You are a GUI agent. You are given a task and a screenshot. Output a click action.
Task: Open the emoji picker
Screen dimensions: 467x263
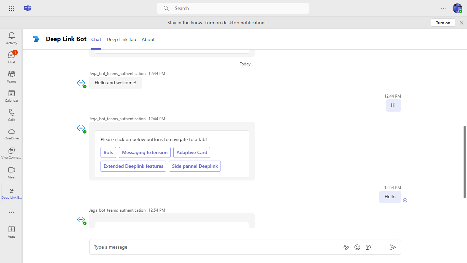(x=357, y=247)
